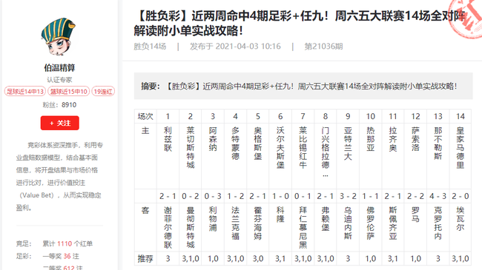
Task: Click away team 拜仁慕尼黑 in match 7
Action: tap(303, 227)
